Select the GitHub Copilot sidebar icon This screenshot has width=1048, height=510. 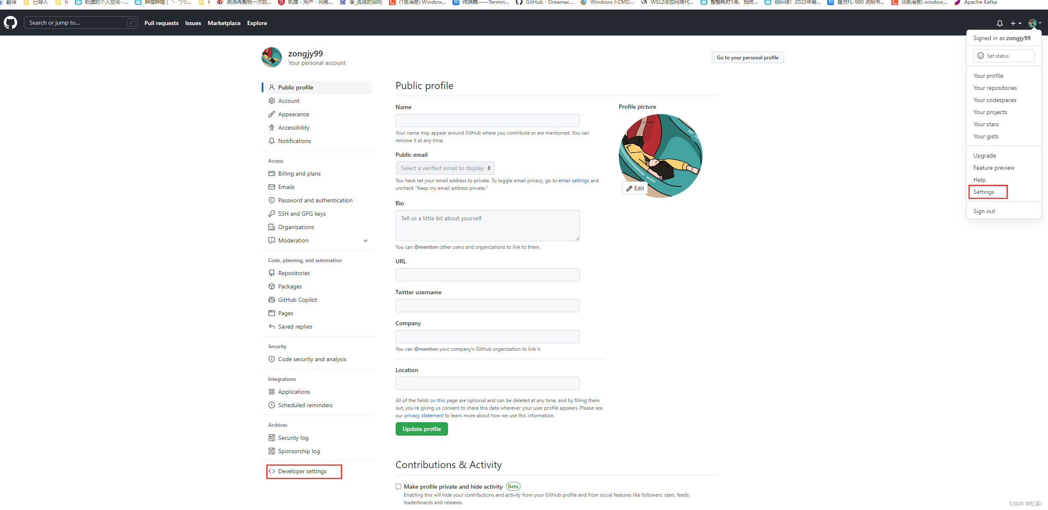(x=272, y=300)
